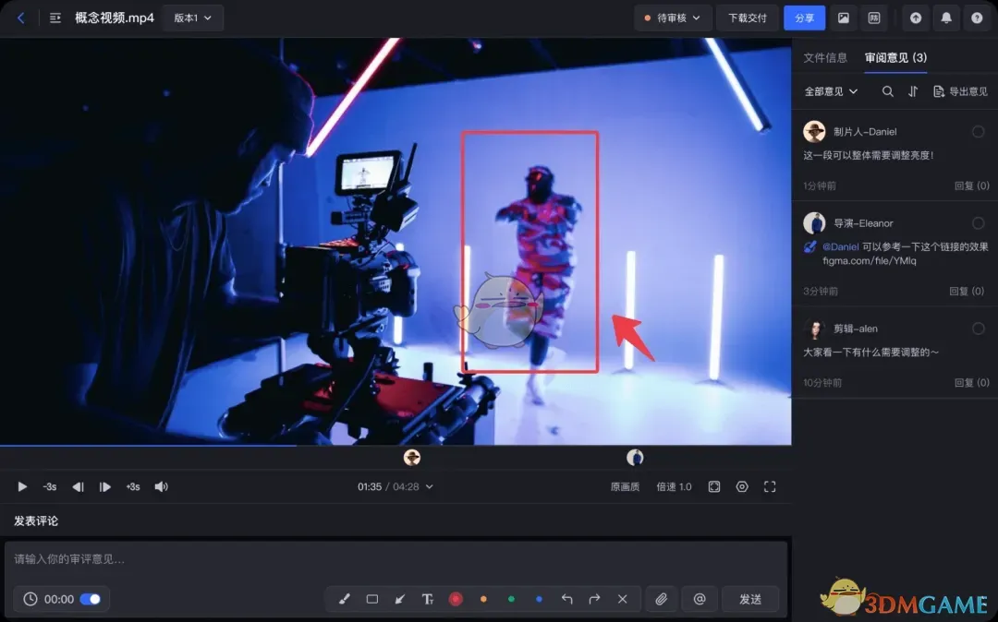Toggle the 00:00 timestamp switch
The image size is (998, 622).
coord(91,599)
